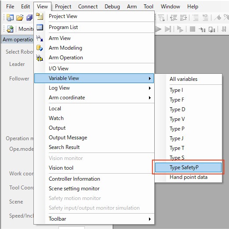
Task: Click the Stop square in debug toolbar
Action: pyautogui.click(x=193, y=29)
